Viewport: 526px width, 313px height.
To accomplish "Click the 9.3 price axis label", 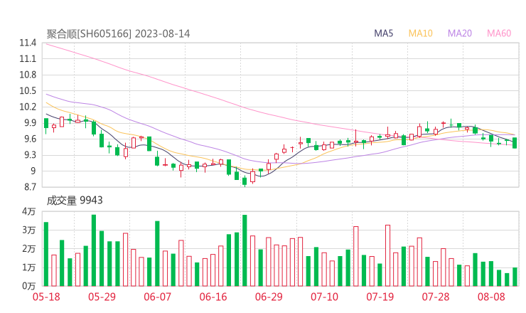I will (x=30, y=155).
